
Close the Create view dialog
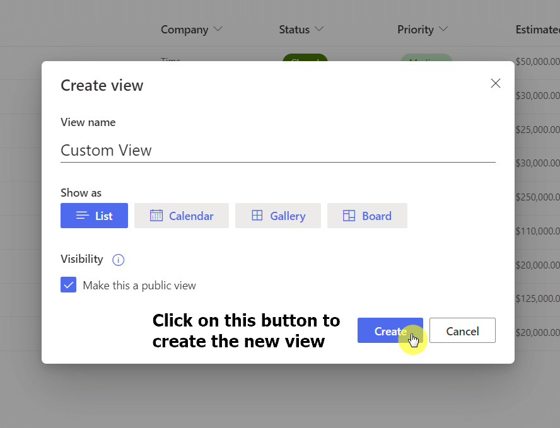click(x=495, y=84)
